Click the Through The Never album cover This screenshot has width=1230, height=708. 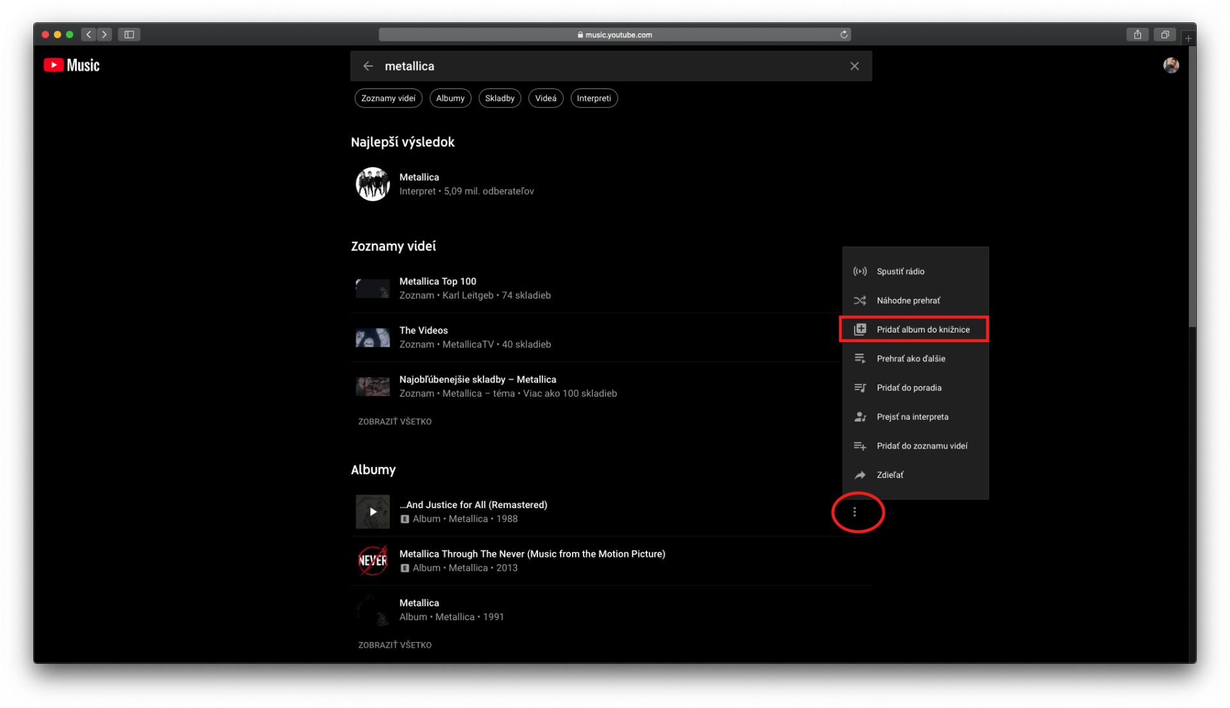(373, 561)
